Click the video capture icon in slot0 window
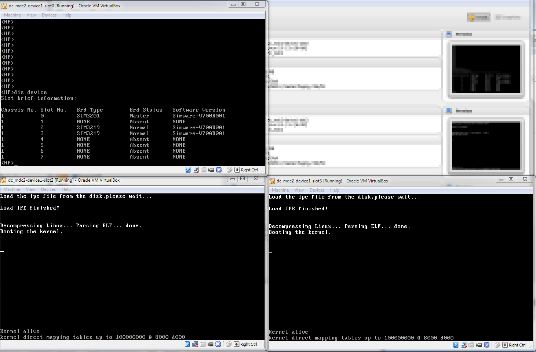This screenshot has width=536, height=352. pos(211,170)
